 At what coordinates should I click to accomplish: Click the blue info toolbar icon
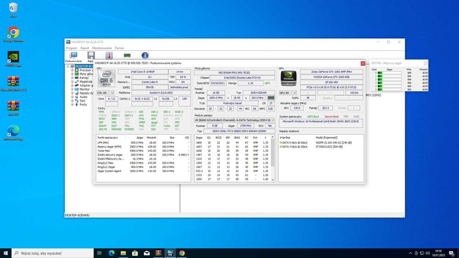click(145, 55)
